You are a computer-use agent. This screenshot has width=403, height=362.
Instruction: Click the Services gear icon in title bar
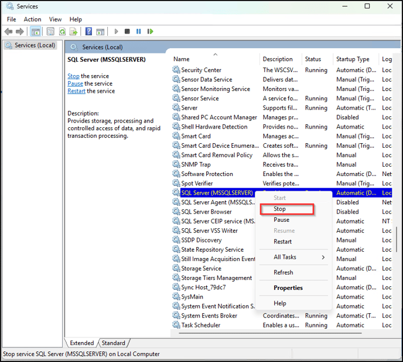(9, 6)
